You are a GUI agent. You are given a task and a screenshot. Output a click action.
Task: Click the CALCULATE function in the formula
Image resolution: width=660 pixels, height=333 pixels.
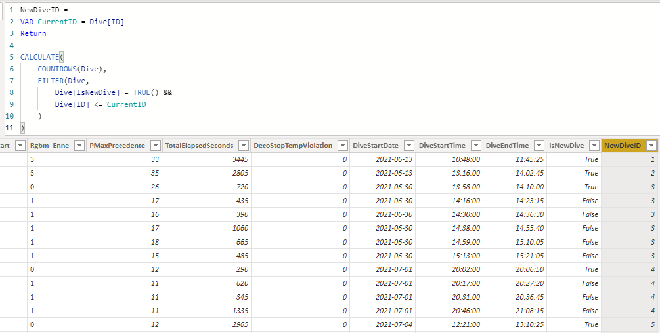pos(40,56)
